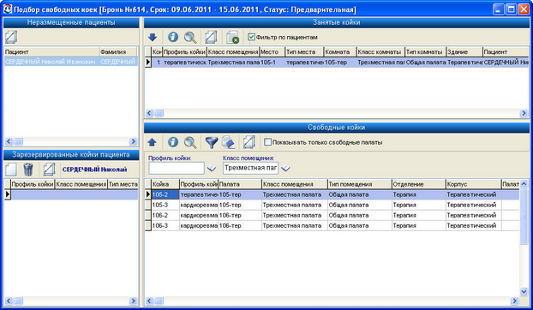The width and height of the screenshot is (533, 310).
Task: Click scroll right arrow in free beds grid
Action: coord(515,301)
